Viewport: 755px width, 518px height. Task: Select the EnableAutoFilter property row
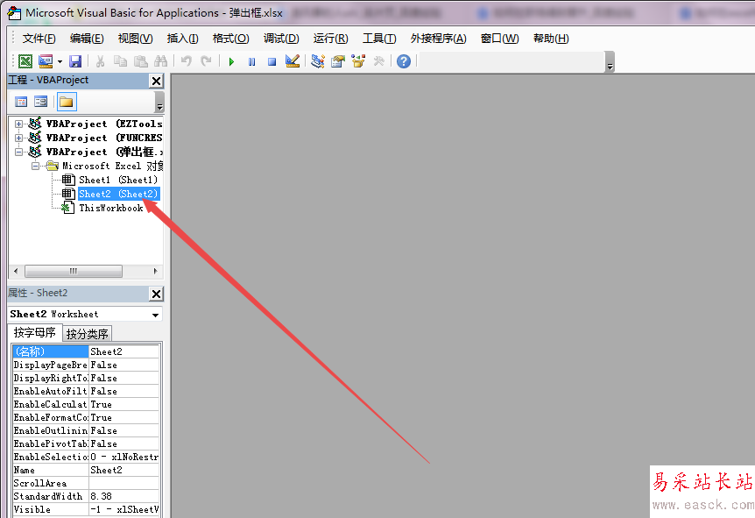point(86,391)
